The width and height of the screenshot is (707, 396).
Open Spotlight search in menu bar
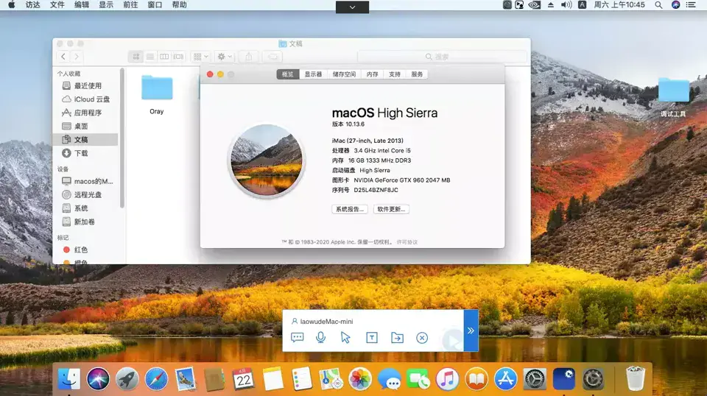click(x=658, y=5)
